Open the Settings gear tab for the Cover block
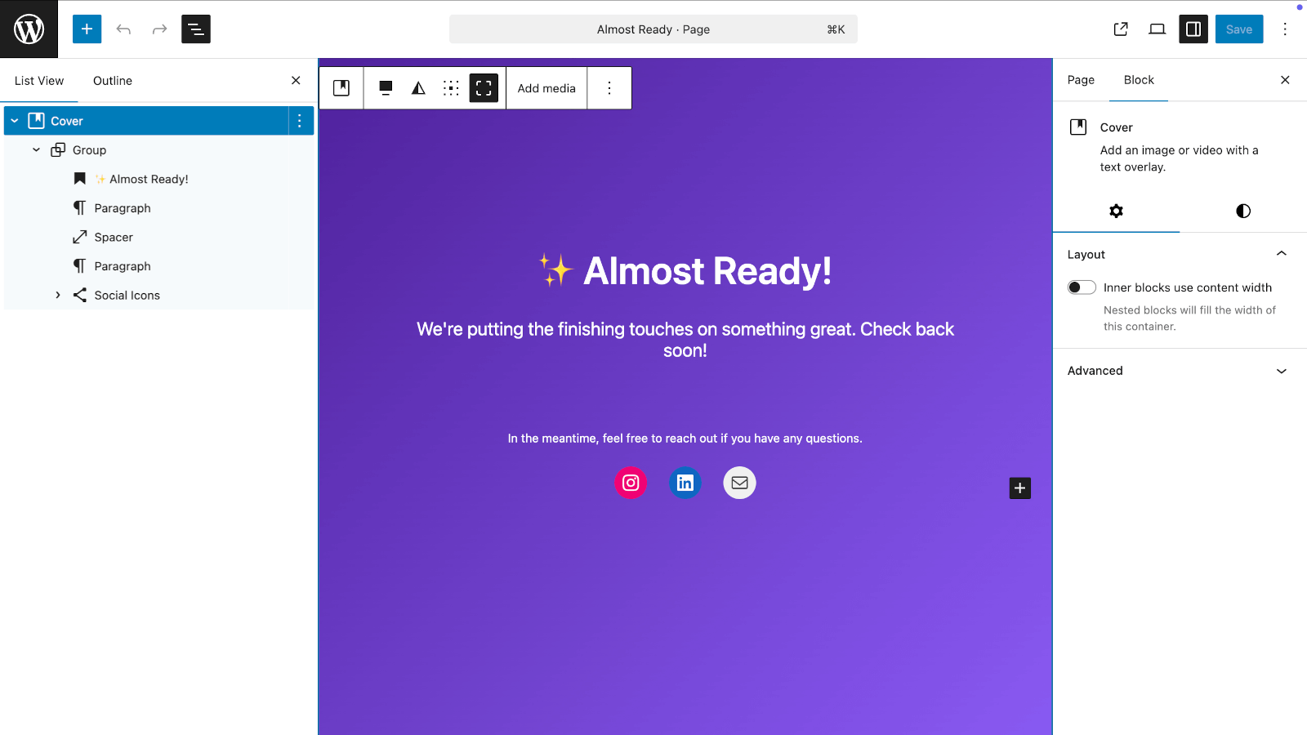Image resolution: width=1307 pixels, height=735 pixels. 1116,211
